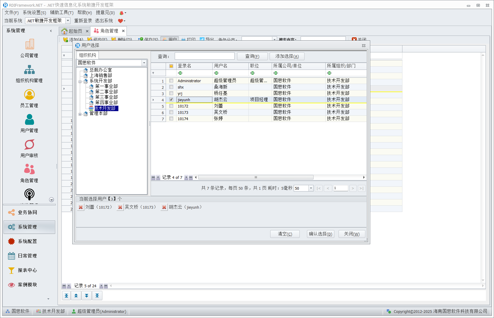The height and width of the screenshot is (318, 494).
Task: Open the 员工管理 sidebar icon
Action: (29, 95)
